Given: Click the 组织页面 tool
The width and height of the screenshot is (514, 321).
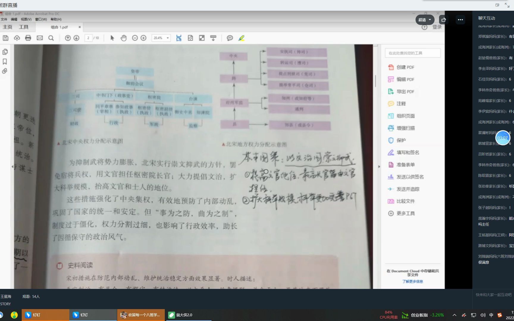Looking at the screenshot, I should coord(401,116).
